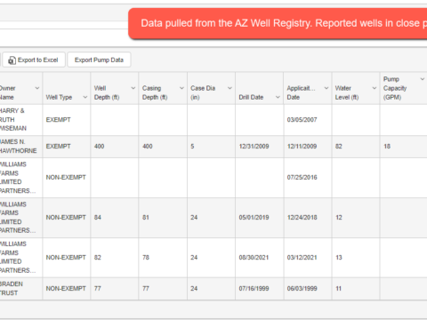
Task: Open the Pump Capacity (GPM) column chevron
Action: [423, 79]
